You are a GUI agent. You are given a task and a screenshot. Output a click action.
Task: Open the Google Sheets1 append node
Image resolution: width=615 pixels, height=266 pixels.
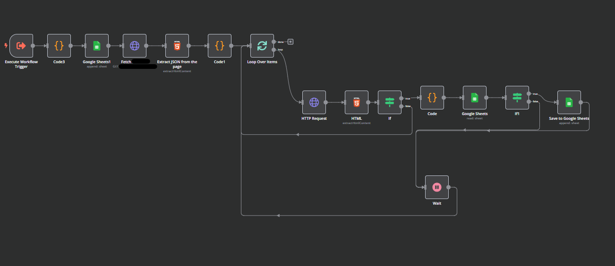tap(97, 46)
